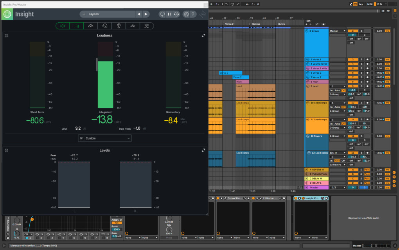Reset the Insight meter readings
Viewport: 399px width, 250px height.
point(162,14)
